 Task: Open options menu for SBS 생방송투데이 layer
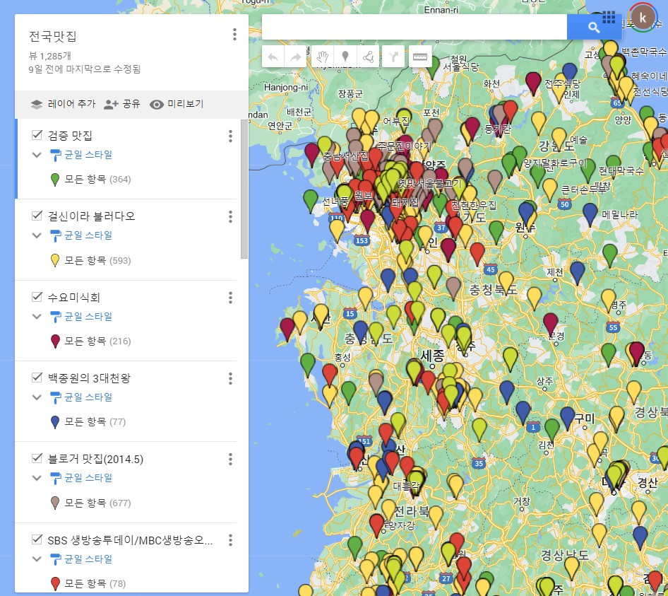click(230, 540)
